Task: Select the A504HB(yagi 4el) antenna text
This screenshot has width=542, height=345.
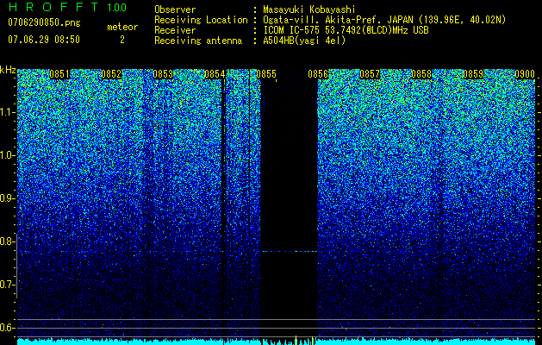Action: (304, 41)
